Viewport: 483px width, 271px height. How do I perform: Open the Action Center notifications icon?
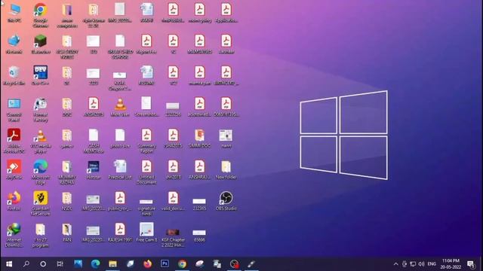tap(471, 264)
